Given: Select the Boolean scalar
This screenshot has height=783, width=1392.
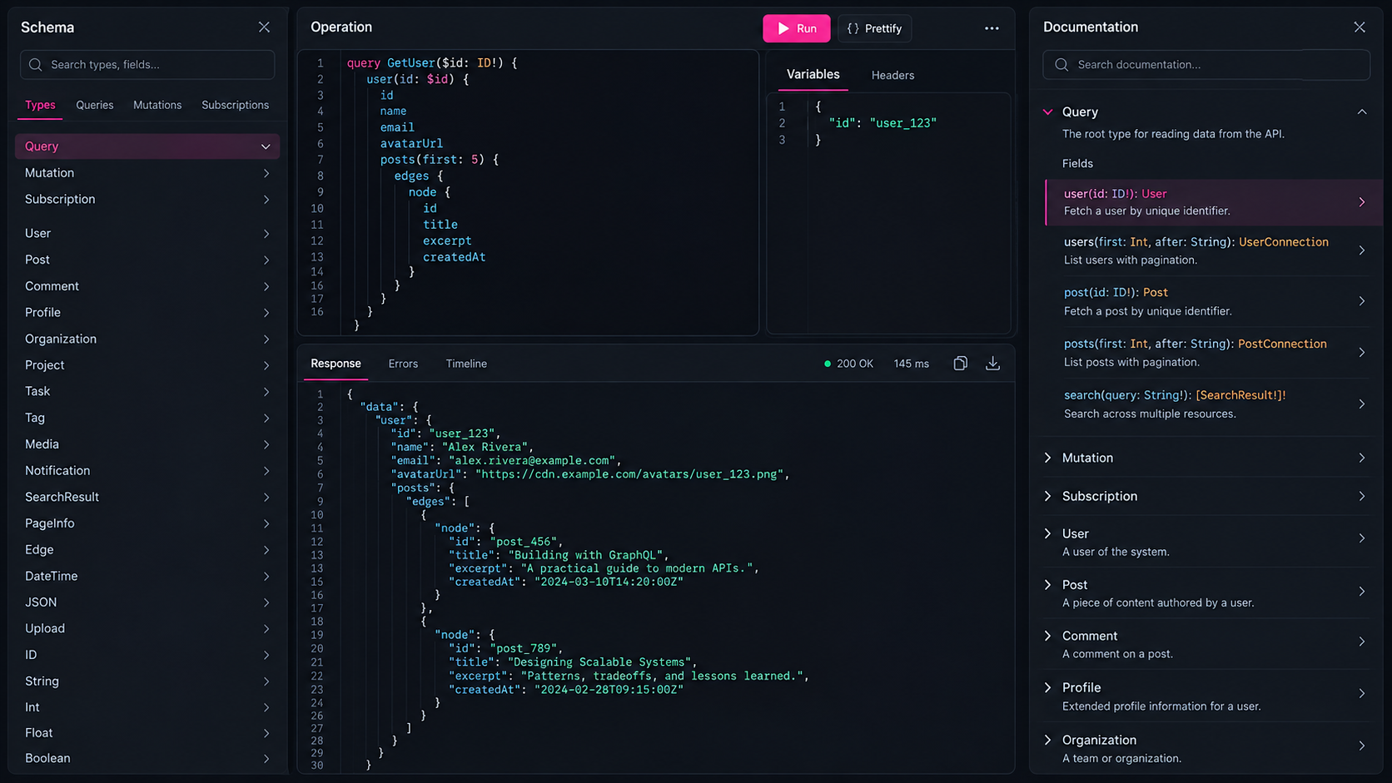Looking at the screenshot, I should point(147,758).
